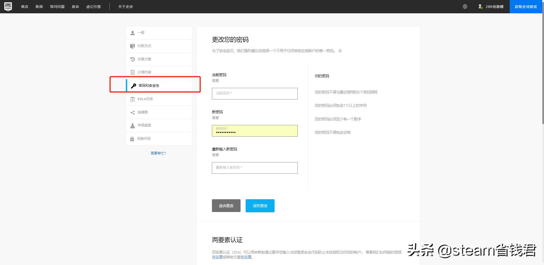
Task: Click the 交易次数 history icon
Action: pos(132,59)
